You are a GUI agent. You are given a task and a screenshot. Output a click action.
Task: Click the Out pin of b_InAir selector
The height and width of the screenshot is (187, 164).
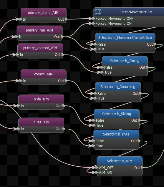[x=139, y=141]
